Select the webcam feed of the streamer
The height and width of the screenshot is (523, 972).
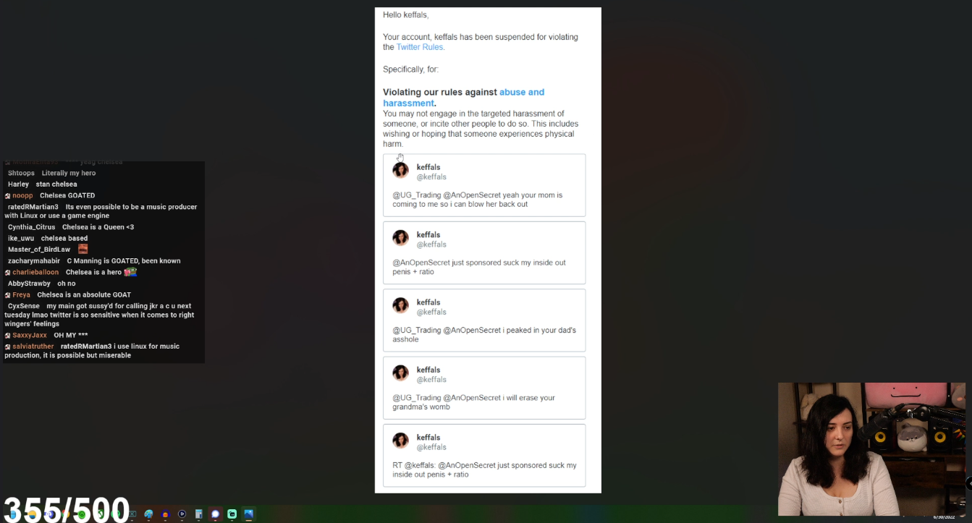tap(871, 449)
